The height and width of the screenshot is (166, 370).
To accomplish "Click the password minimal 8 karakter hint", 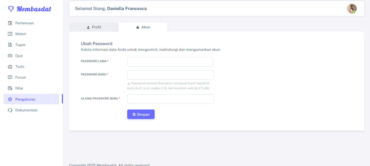I will click(168, 86).
